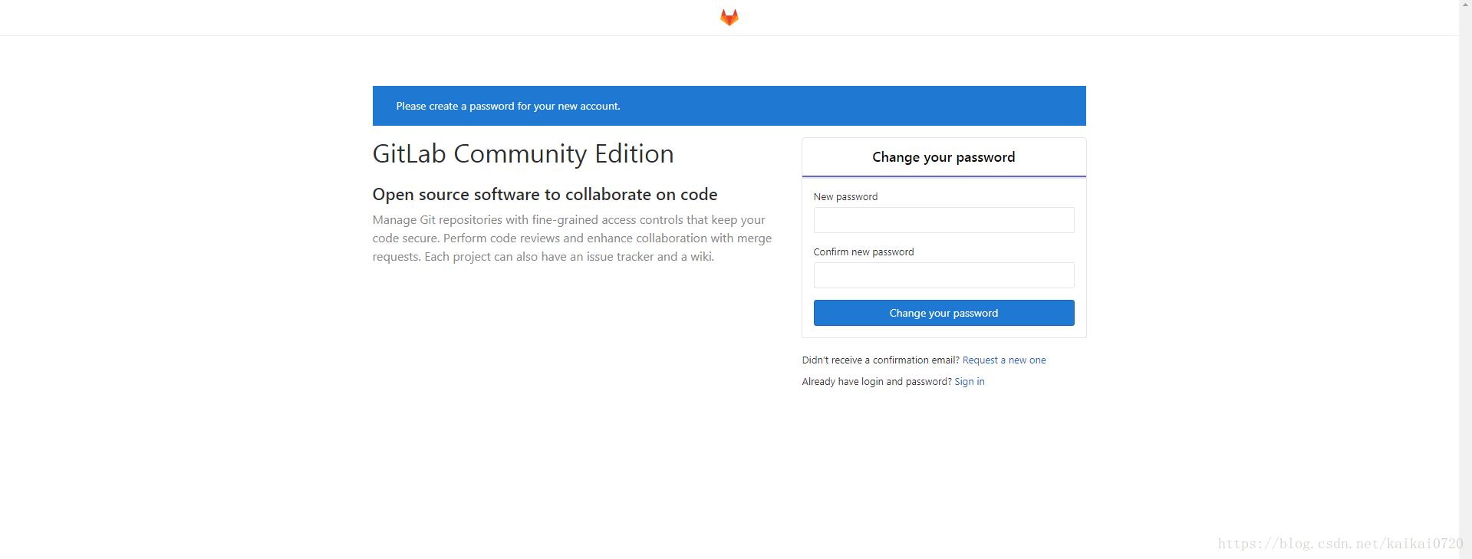Open the Request a new one link
1472x559 pixels.
1004,360
